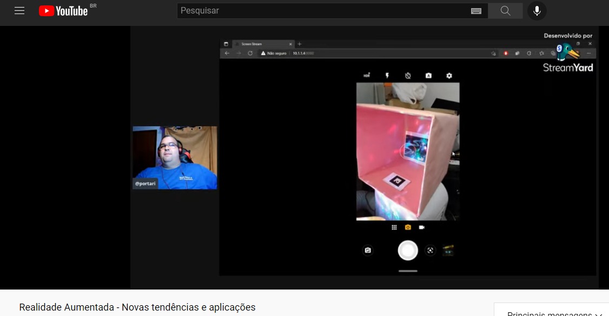609x316 pixels.
Task: Click the new tab plus button in video
Action: point(300,44)
